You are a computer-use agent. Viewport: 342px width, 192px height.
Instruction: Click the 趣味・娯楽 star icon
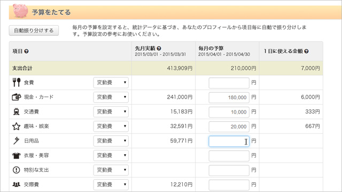(x=17, y=126)
